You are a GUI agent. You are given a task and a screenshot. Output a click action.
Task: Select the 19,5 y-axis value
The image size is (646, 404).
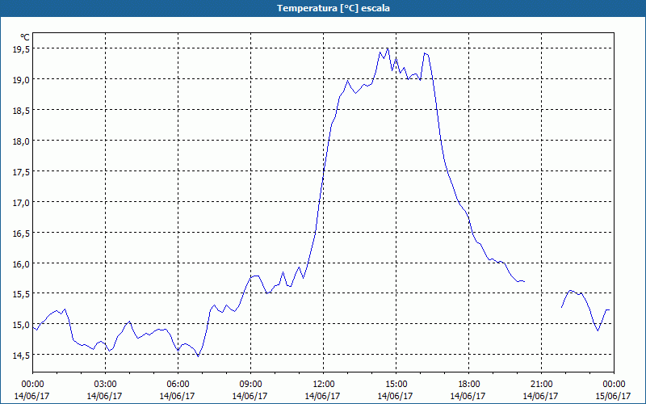21,48
